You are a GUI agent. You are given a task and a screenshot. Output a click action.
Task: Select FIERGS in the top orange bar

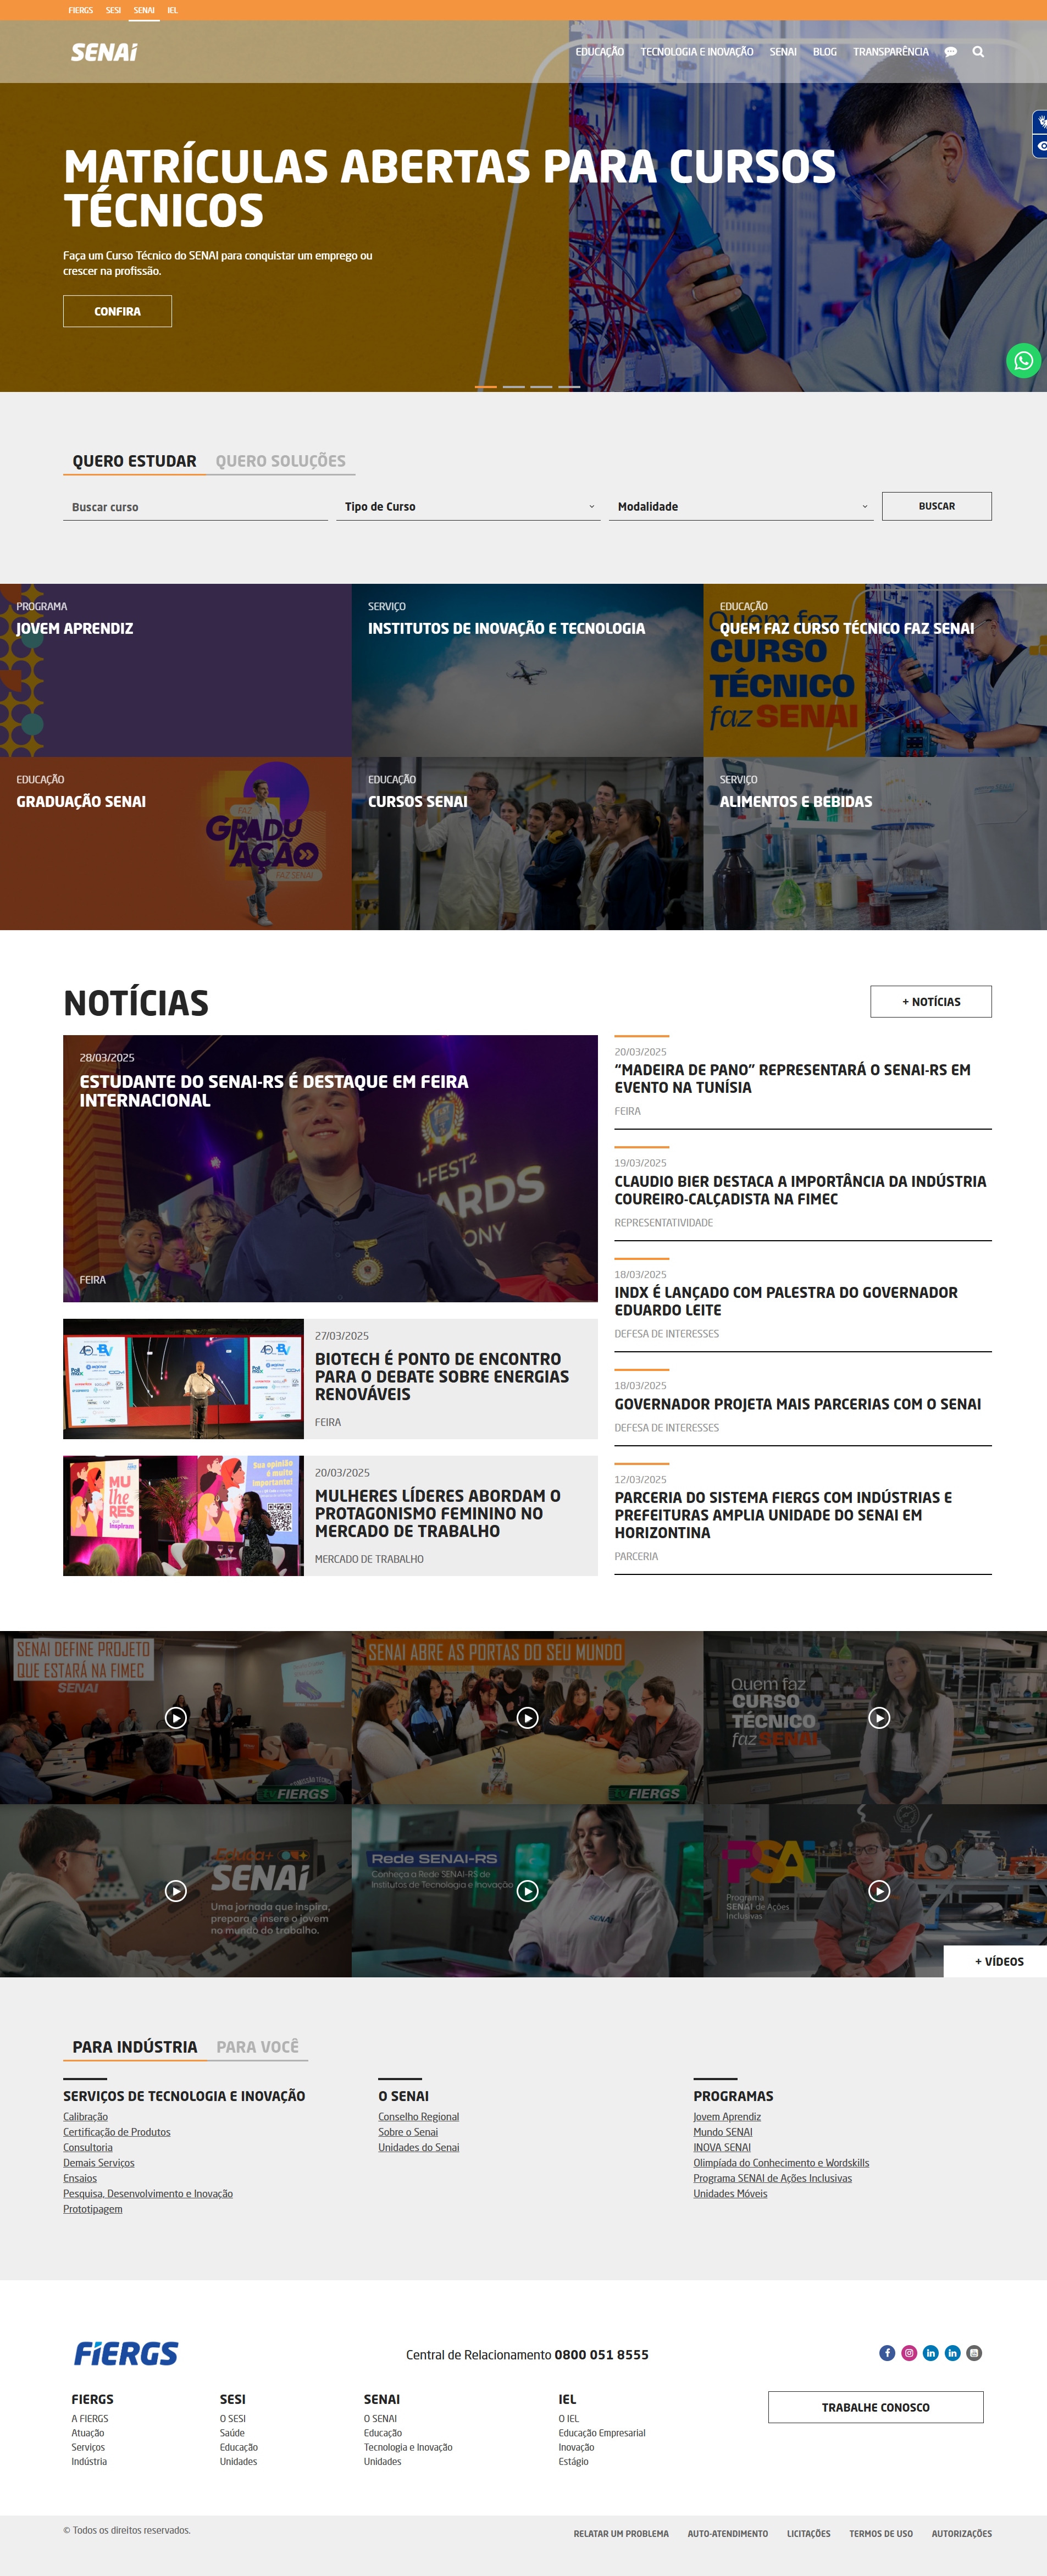[80, 10]
